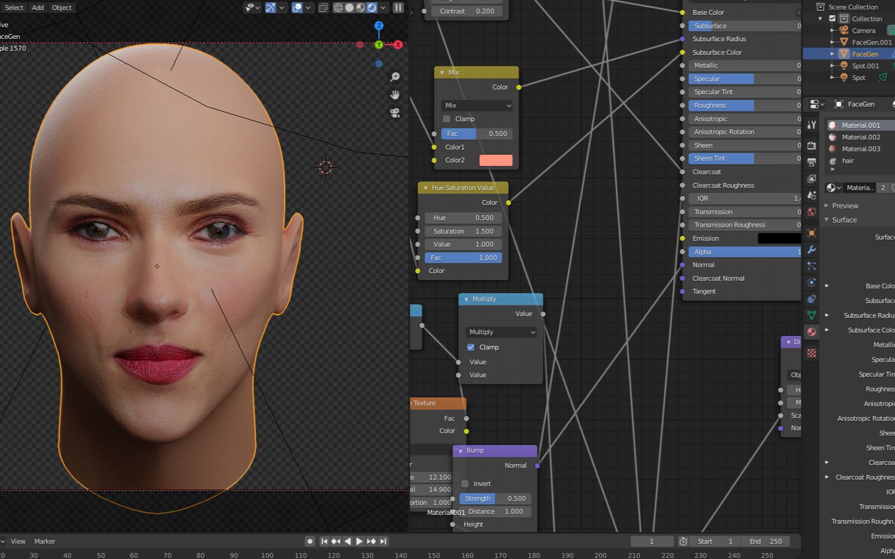Open the Texture properties checker tab
The width and height of the screenshot is (895, 559).
(811, 353)
